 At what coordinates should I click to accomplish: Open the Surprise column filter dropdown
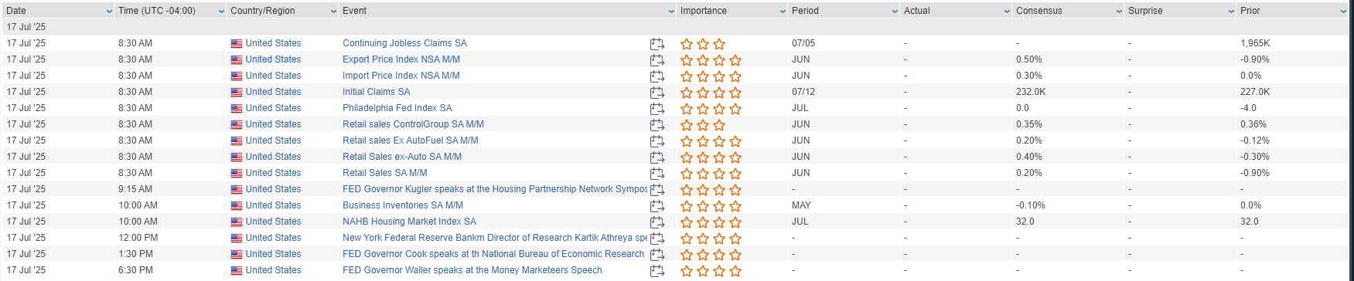(1231, 12)
